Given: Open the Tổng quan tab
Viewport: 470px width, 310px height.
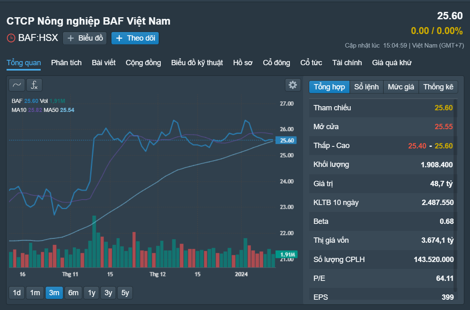Looking at the screenshot, I should tap(24, 63).
